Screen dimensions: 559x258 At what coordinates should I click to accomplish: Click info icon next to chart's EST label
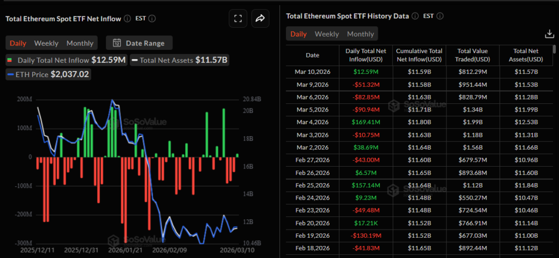[152, 19]
